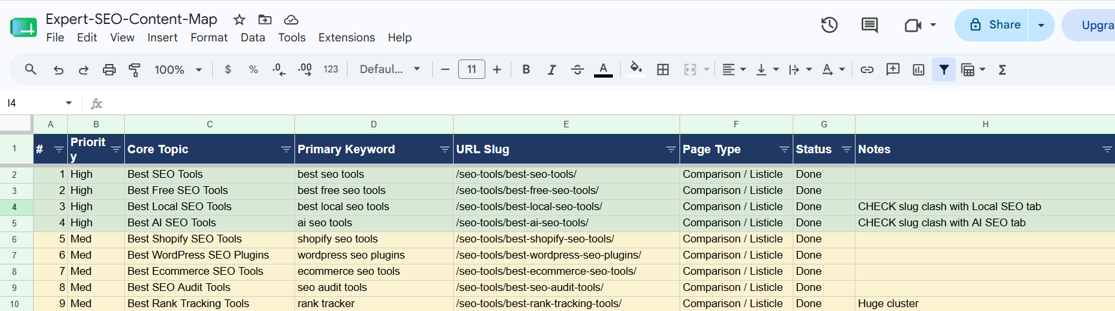
Task: Open Status column filter
Action: pyautogui.click(x=846, y=149)
